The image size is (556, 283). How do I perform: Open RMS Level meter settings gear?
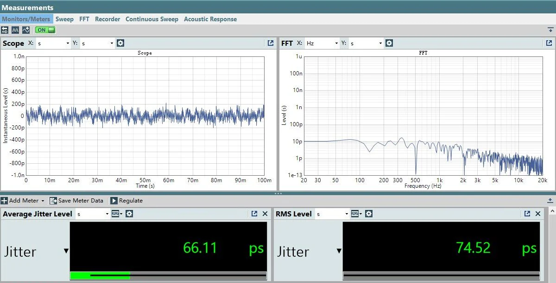(369, 214)
